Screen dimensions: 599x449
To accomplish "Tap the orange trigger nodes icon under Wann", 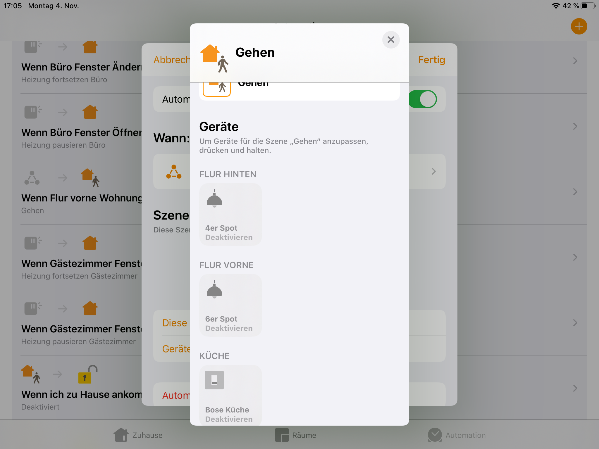I will point(174,172).
